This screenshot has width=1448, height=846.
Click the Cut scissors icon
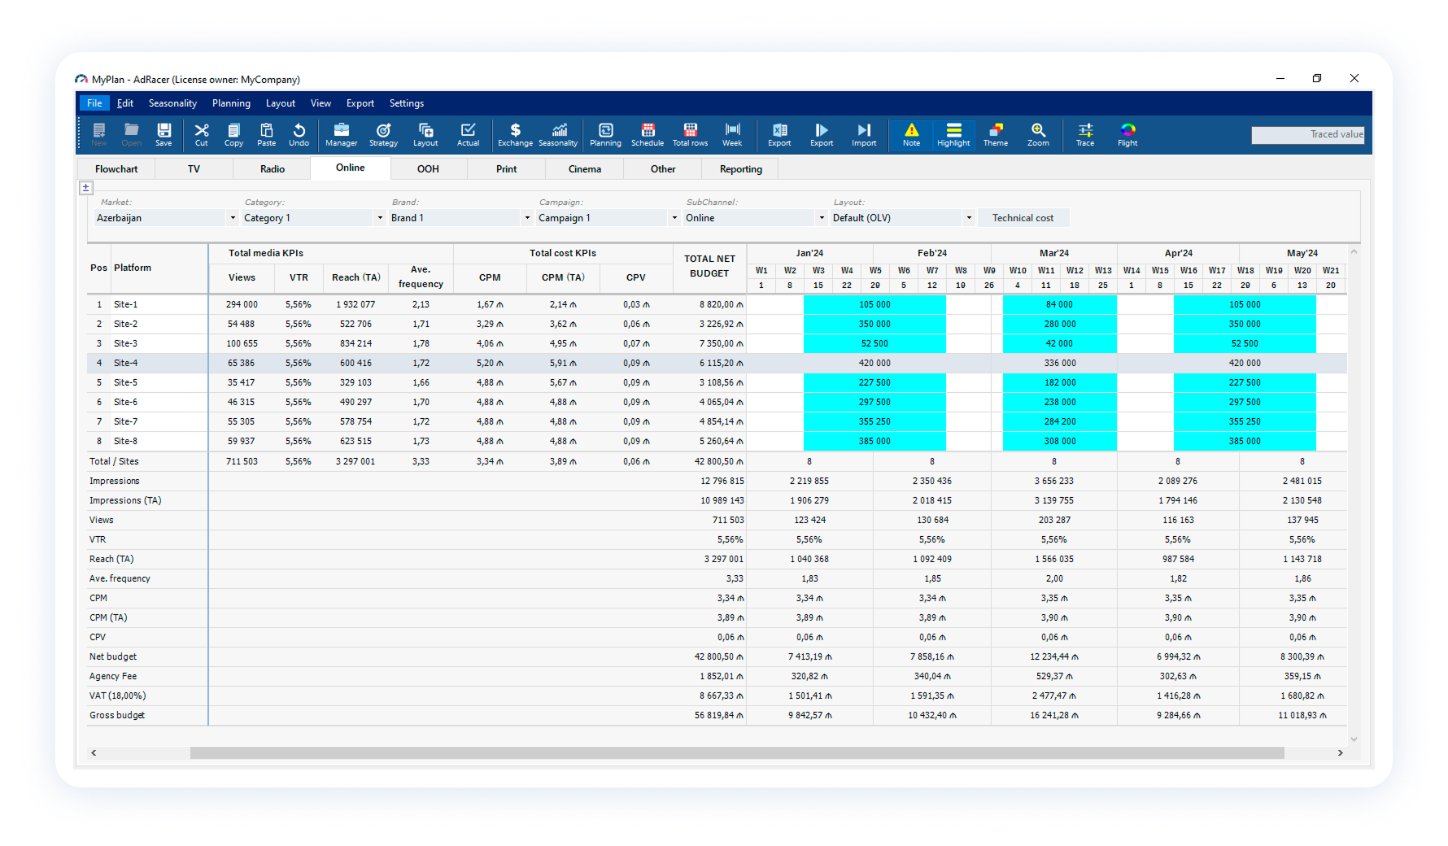pos(202,134)
